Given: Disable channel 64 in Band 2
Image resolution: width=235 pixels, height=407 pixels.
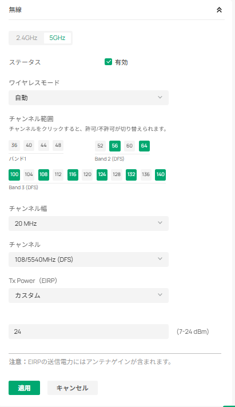Looking at the screenshot, I should coord(144,146).
